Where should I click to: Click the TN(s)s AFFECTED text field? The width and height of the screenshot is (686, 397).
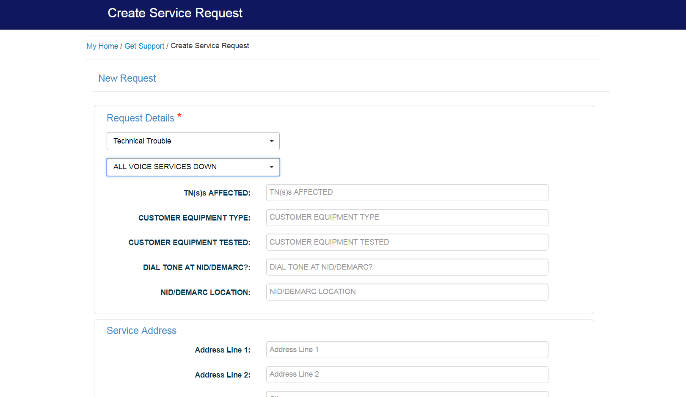pos(407,193)
